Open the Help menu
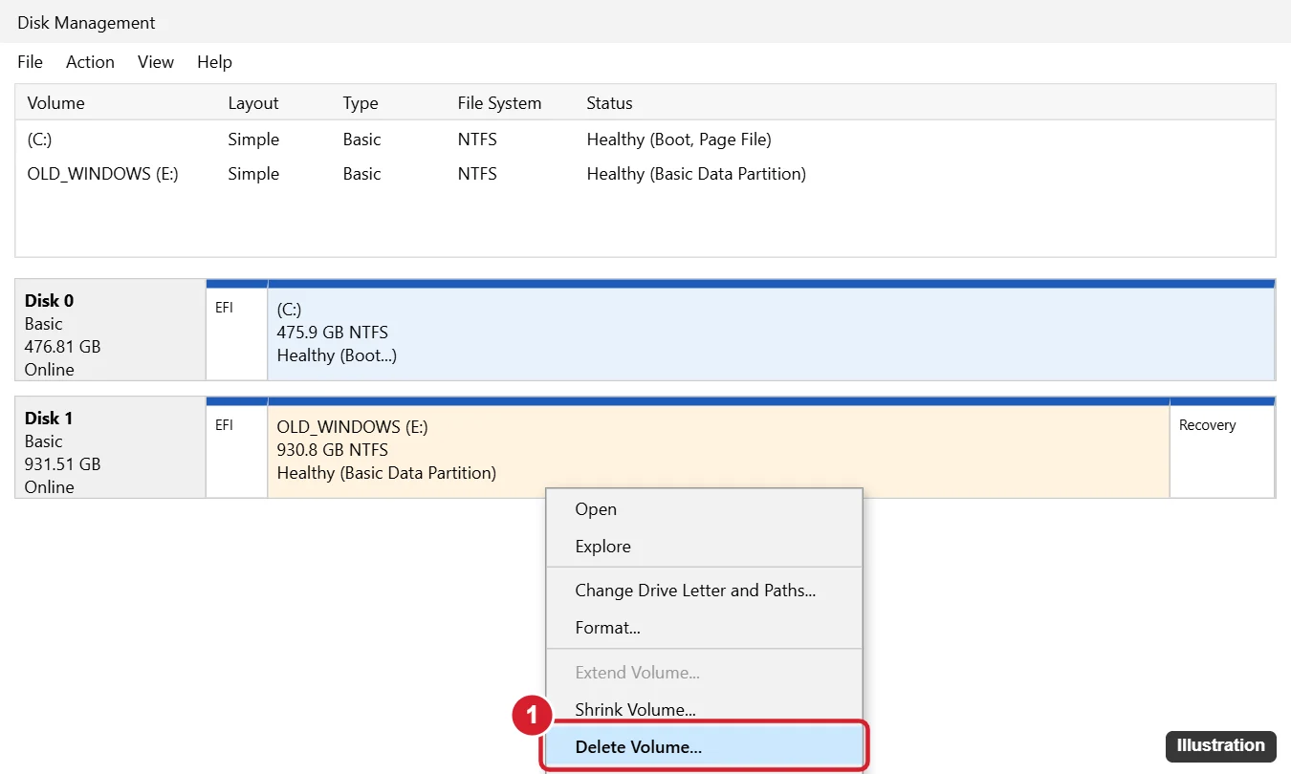Screen dimensions: 1291x774 [214, 62]
